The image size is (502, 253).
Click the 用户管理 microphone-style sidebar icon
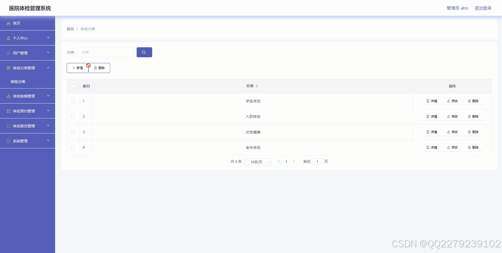pos(8,53)
